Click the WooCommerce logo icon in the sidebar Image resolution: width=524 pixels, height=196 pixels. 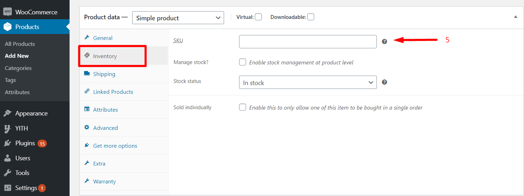point(8,12)
